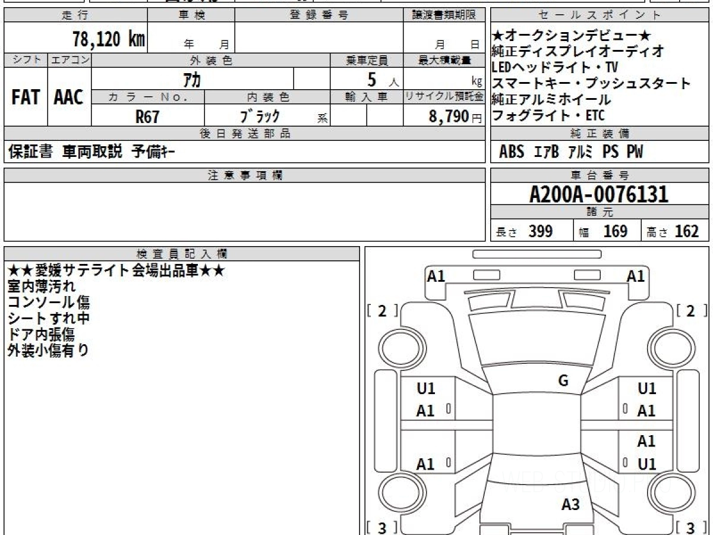
Task: Click the 検査員記入欄 header
Action: (x=182, y=254)
